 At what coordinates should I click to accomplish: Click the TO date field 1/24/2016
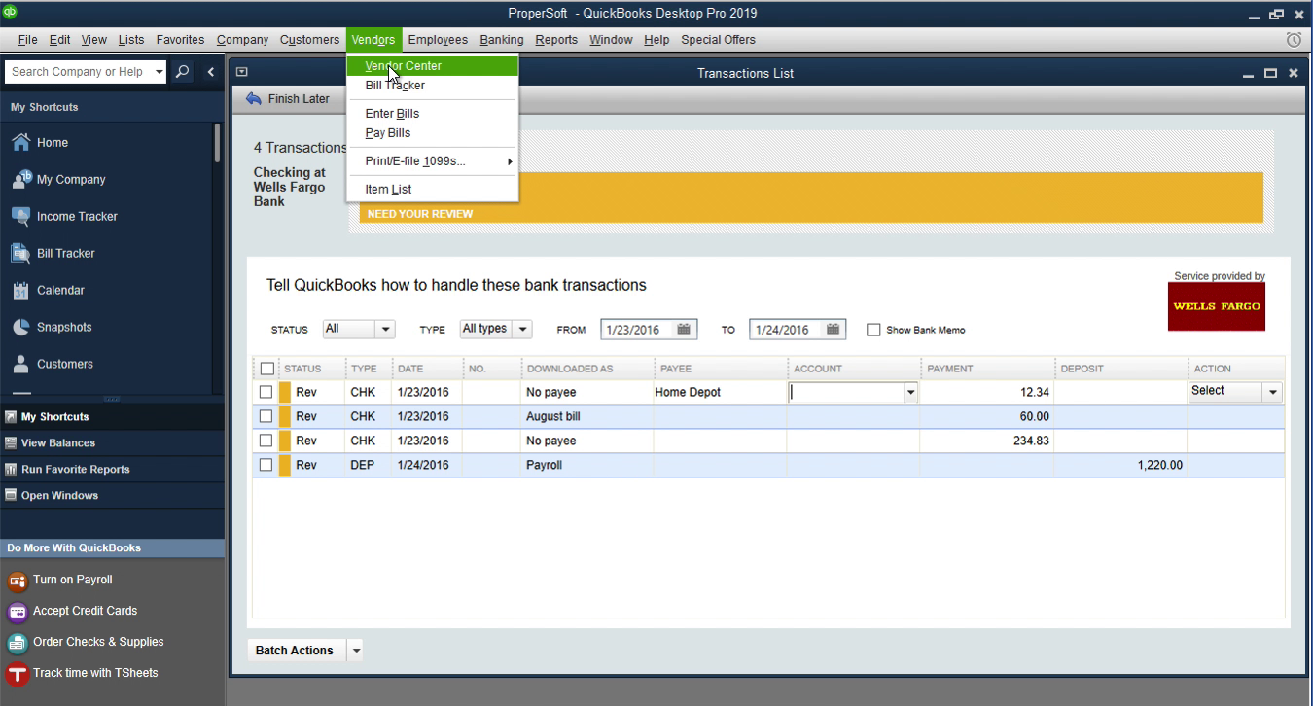[787, 330]
